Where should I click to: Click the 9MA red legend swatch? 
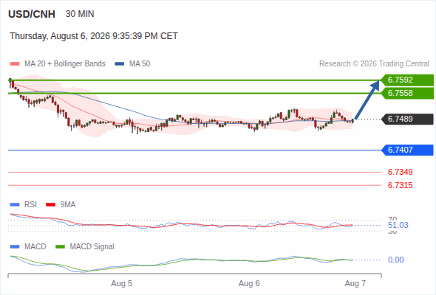pos(50,205)
